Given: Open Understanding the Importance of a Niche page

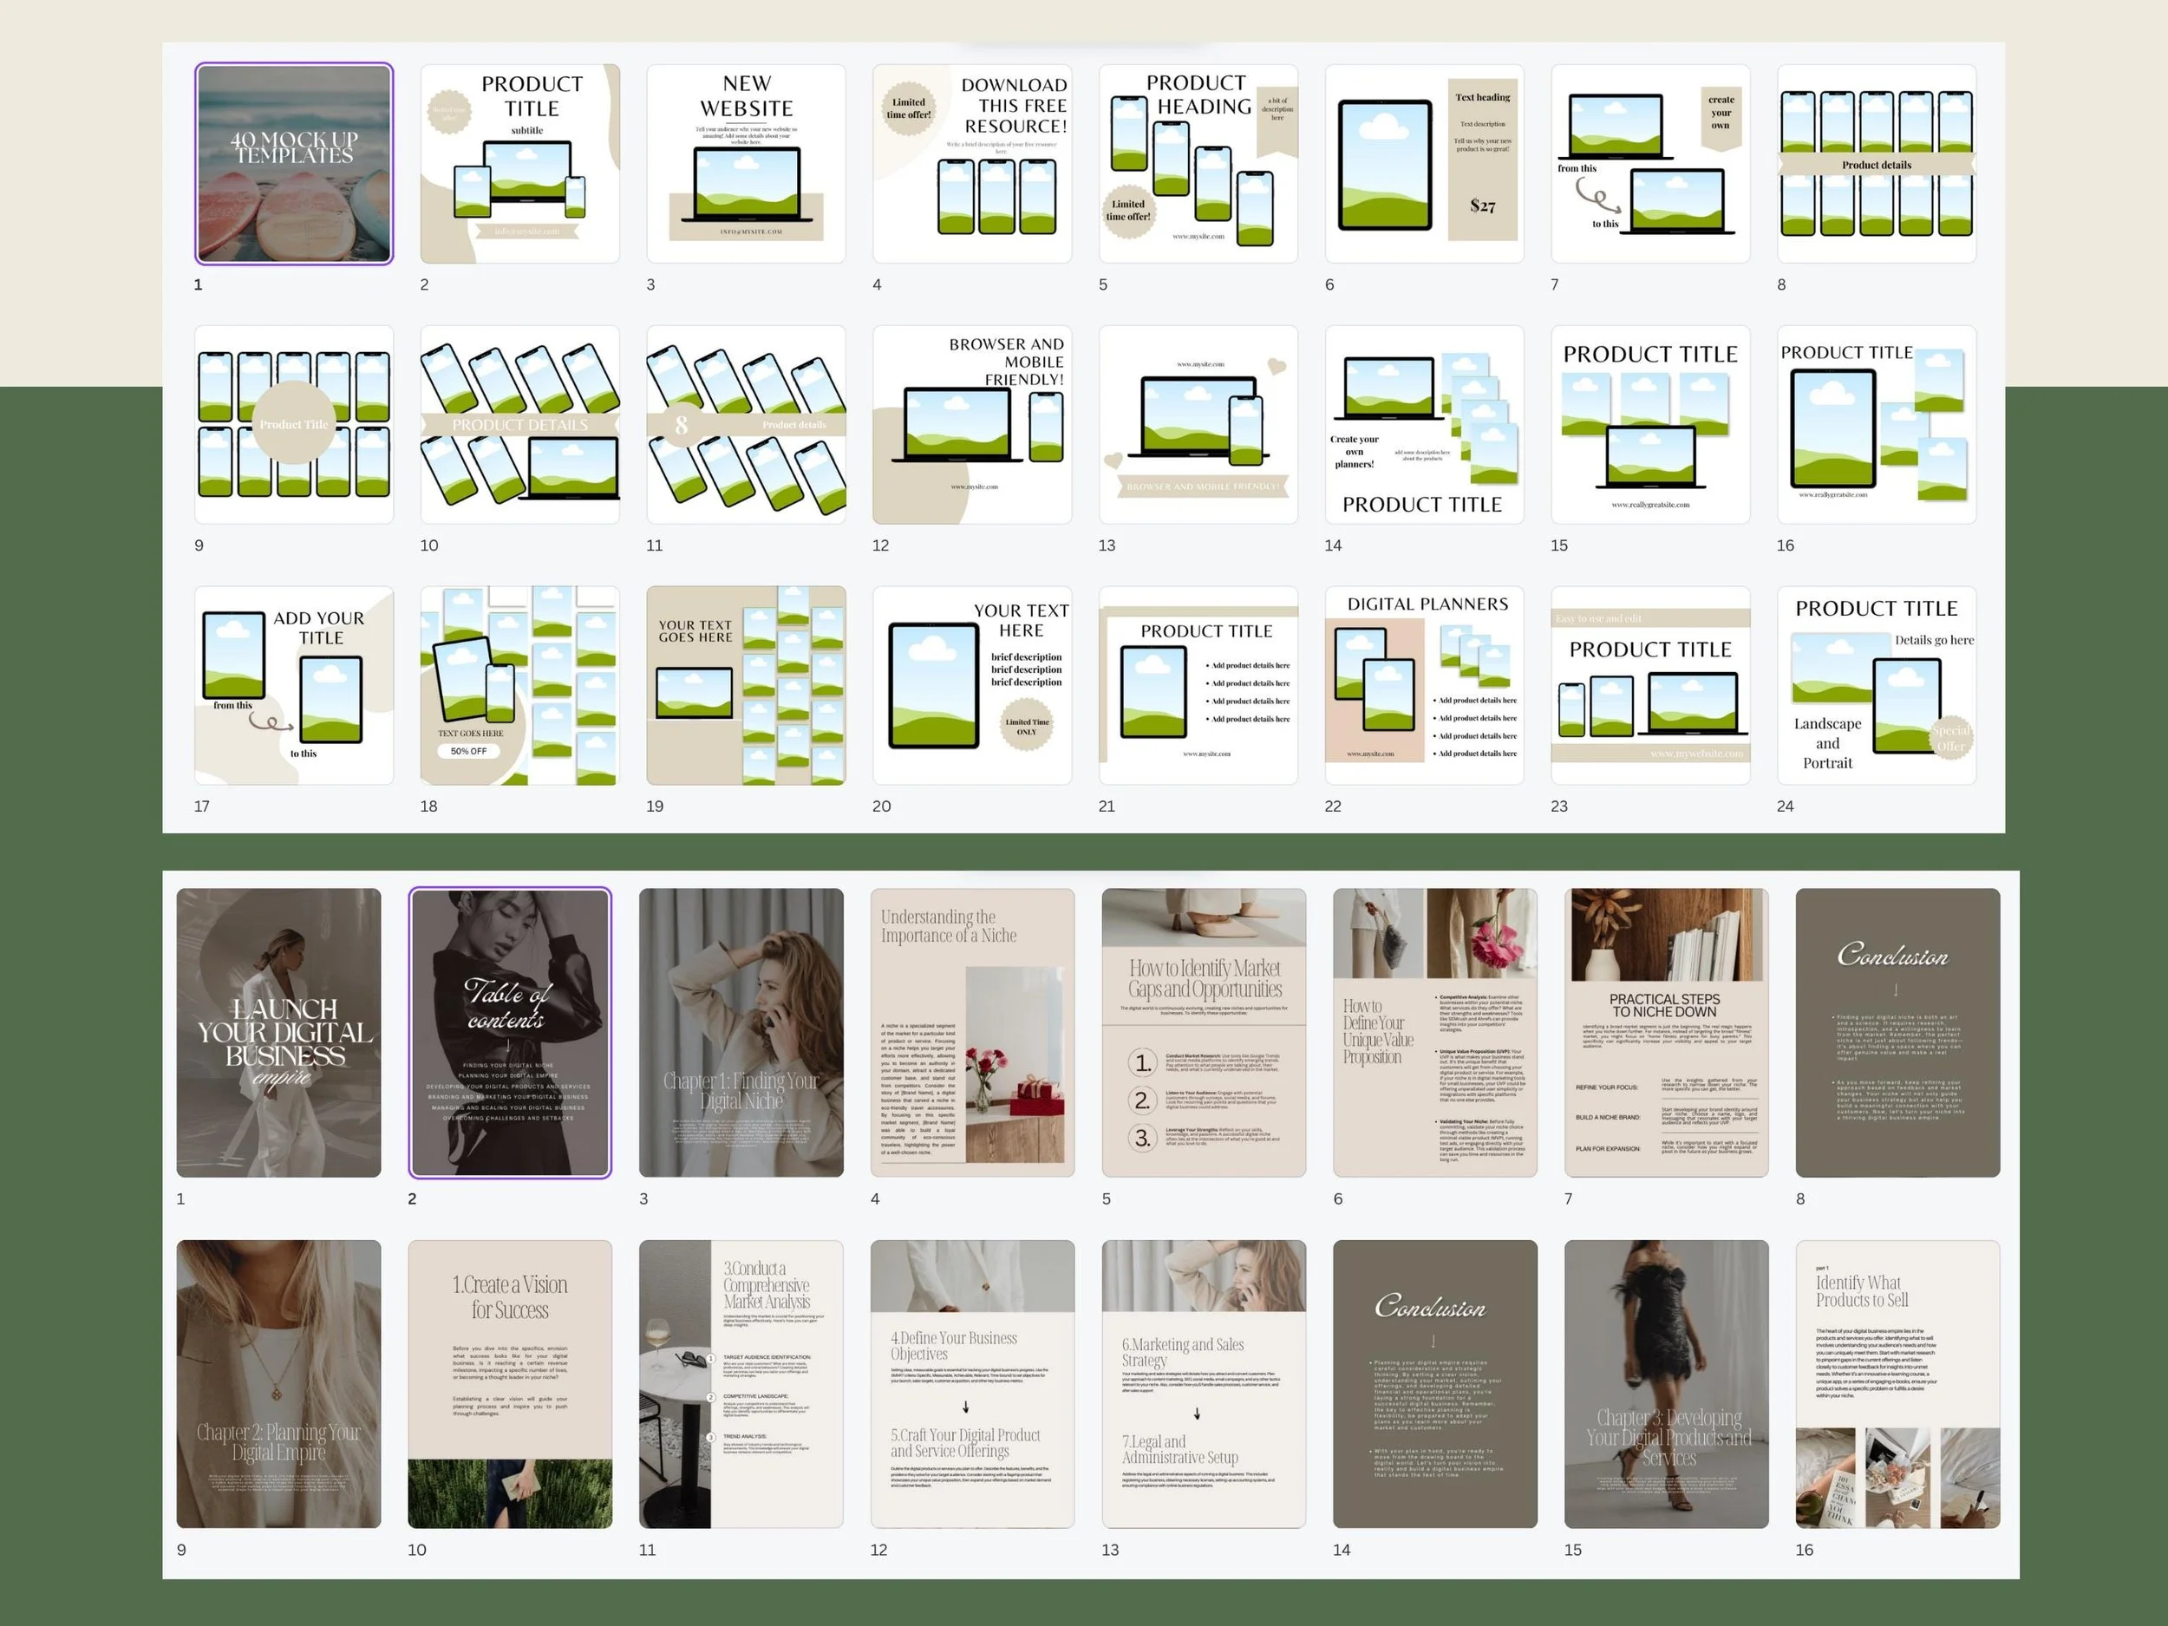Looking at the screenshot, I should 972,1032.
